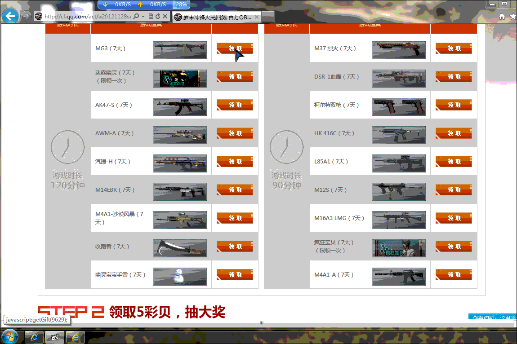Click the HK 416C thumbnail
This screenshot has height=344, width=517.
pyautogui.click(x=399, y=135)
